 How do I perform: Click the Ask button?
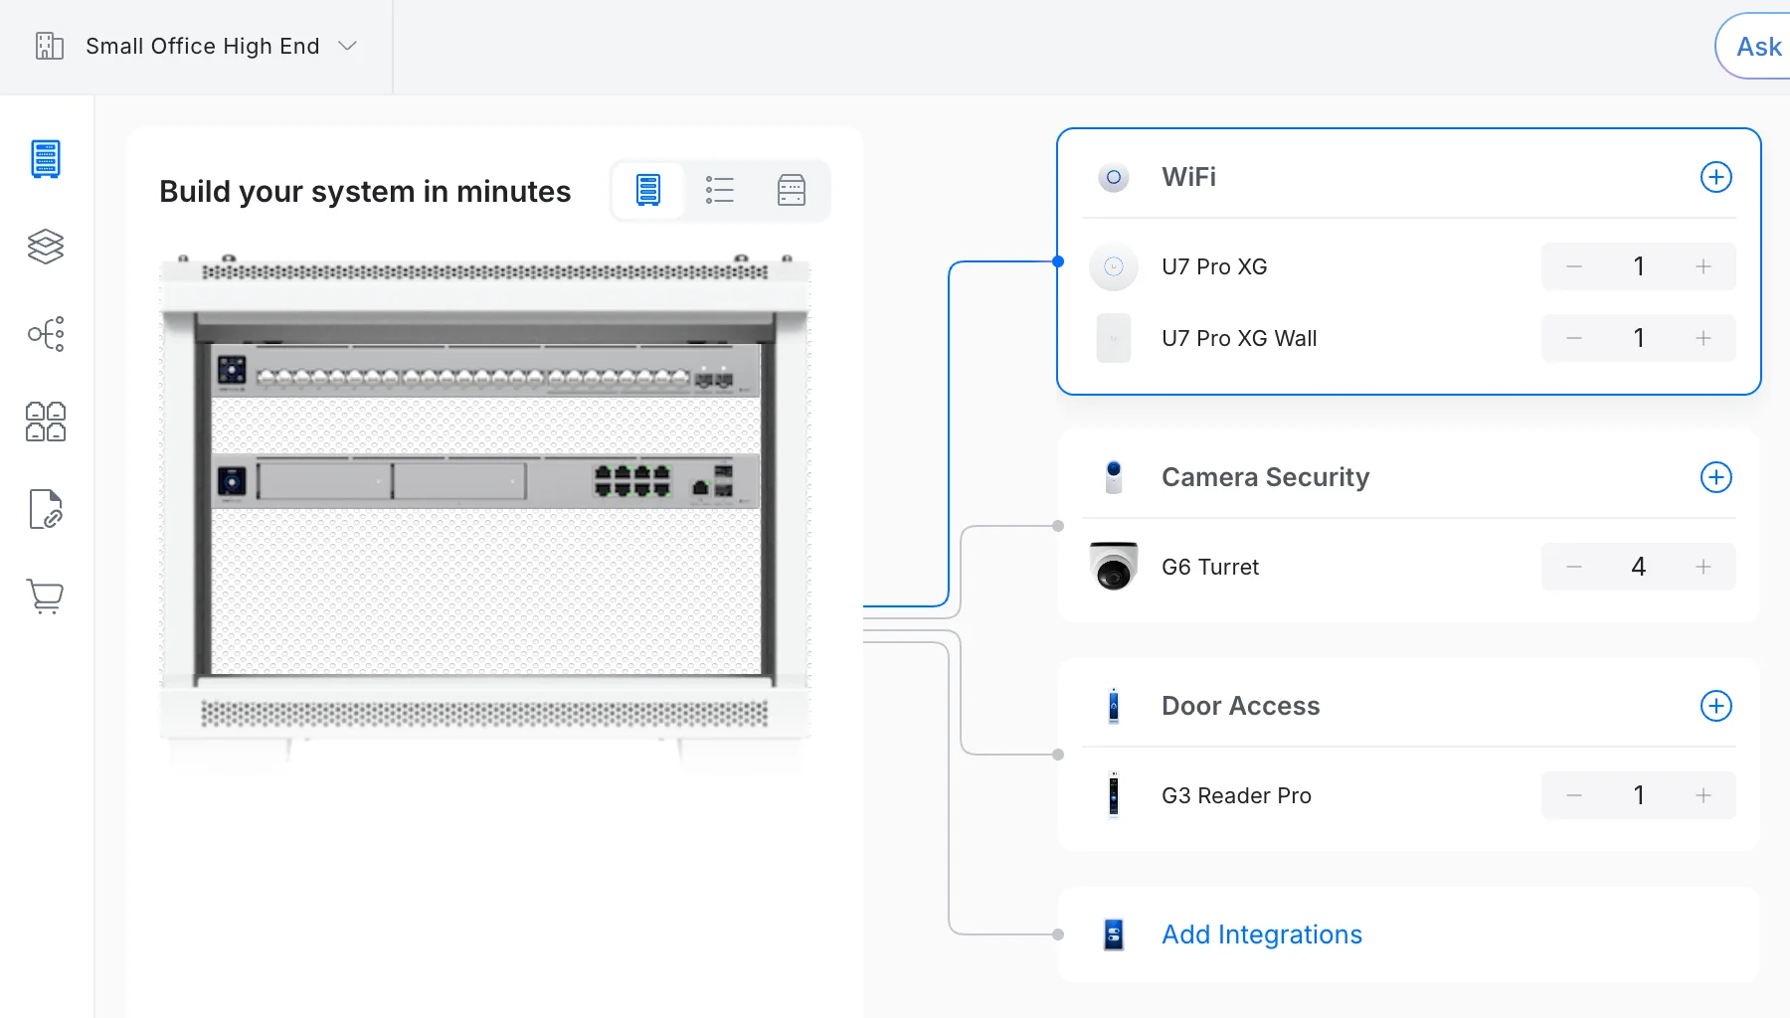tap(1757, 47)
